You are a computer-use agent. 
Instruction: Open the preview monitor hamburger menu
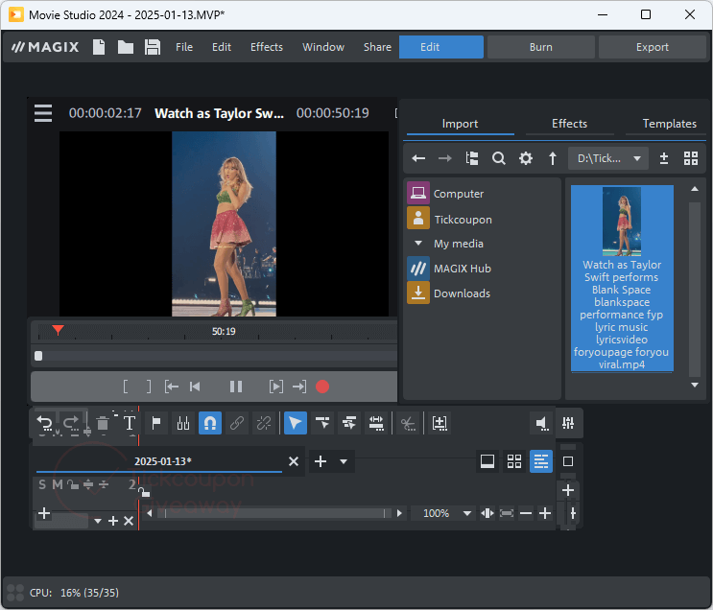(x=43, y=113)
